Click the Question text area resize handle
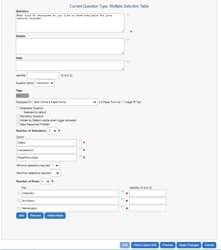 (123, 31)
